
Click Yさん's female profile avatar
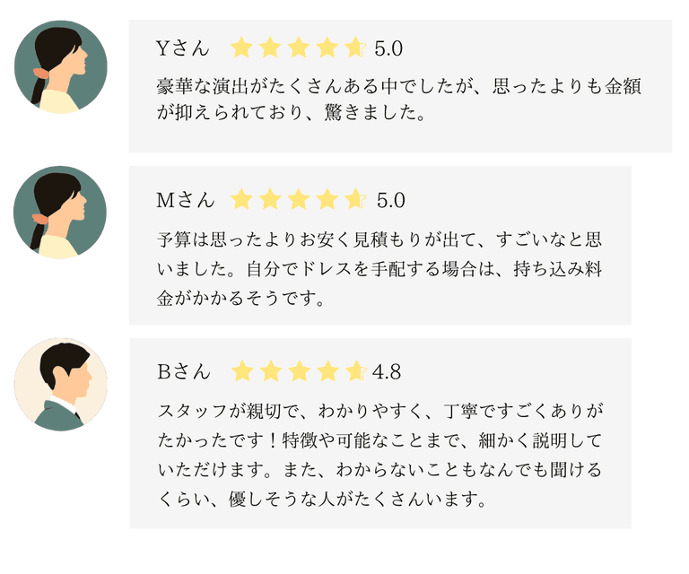click(61, 67)
